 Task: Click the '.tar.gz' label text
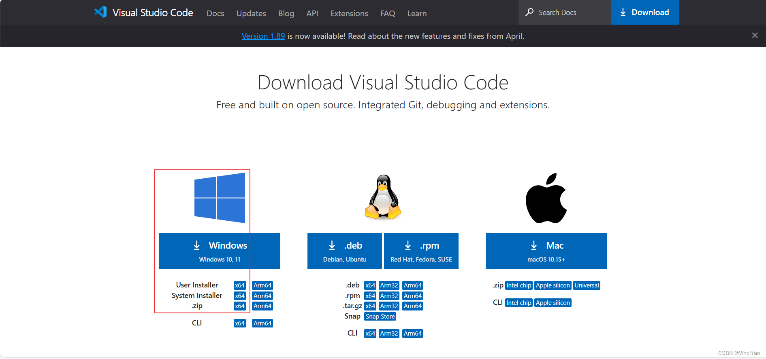352,306
